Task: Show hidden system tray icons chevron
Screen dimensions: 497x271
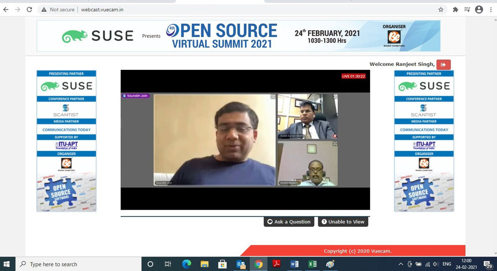Action: tap(400, 264)
